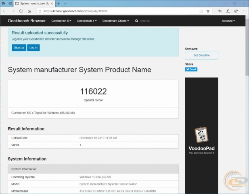Click the browser back arrow
This screenshot has height=194, width=249.
(4, 11)
